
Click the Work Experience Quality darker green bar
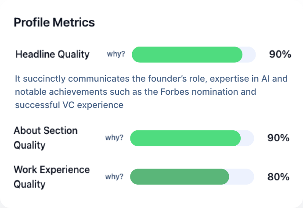coord(179,177)
